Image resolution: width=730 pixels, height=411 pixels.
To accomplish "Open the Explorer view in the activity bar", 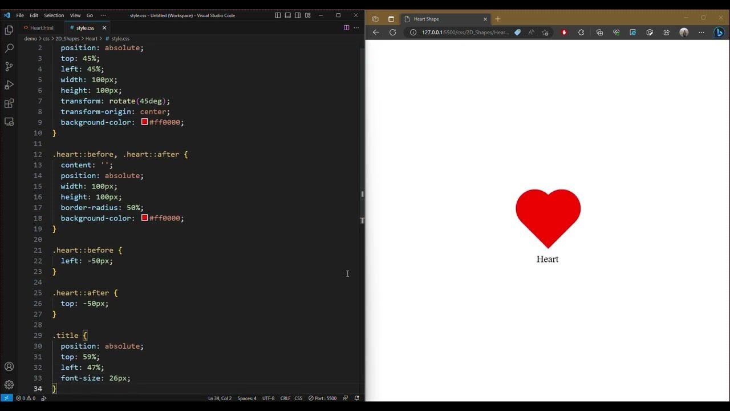I will point(9,30).
